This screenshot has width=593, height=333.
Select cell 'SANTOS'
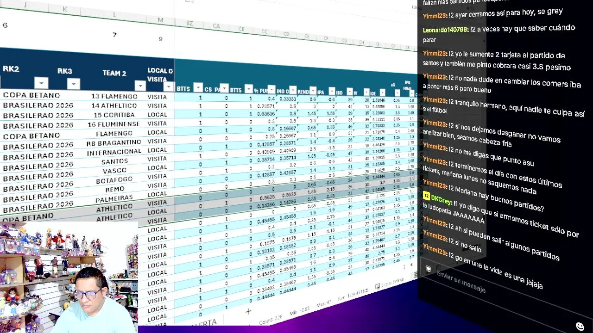(x=114, y=161)
